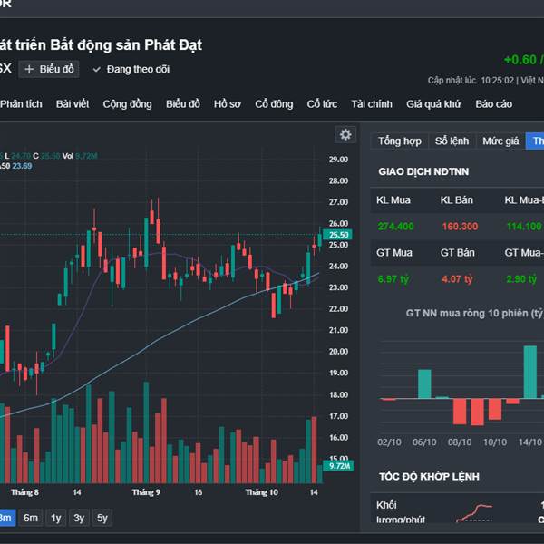Image resolution: width=544 pixels, height=544 pixels.
Task: Open the "Tài chính" tab
Action: coord(372,104)
